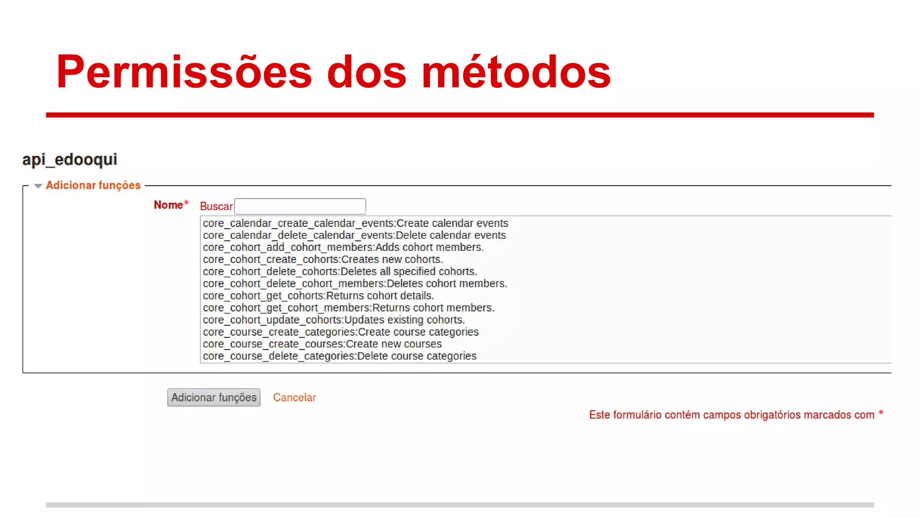Click the Buscar label
The image size is (920, 517).
pyautogui.click(x=216, y=206)
